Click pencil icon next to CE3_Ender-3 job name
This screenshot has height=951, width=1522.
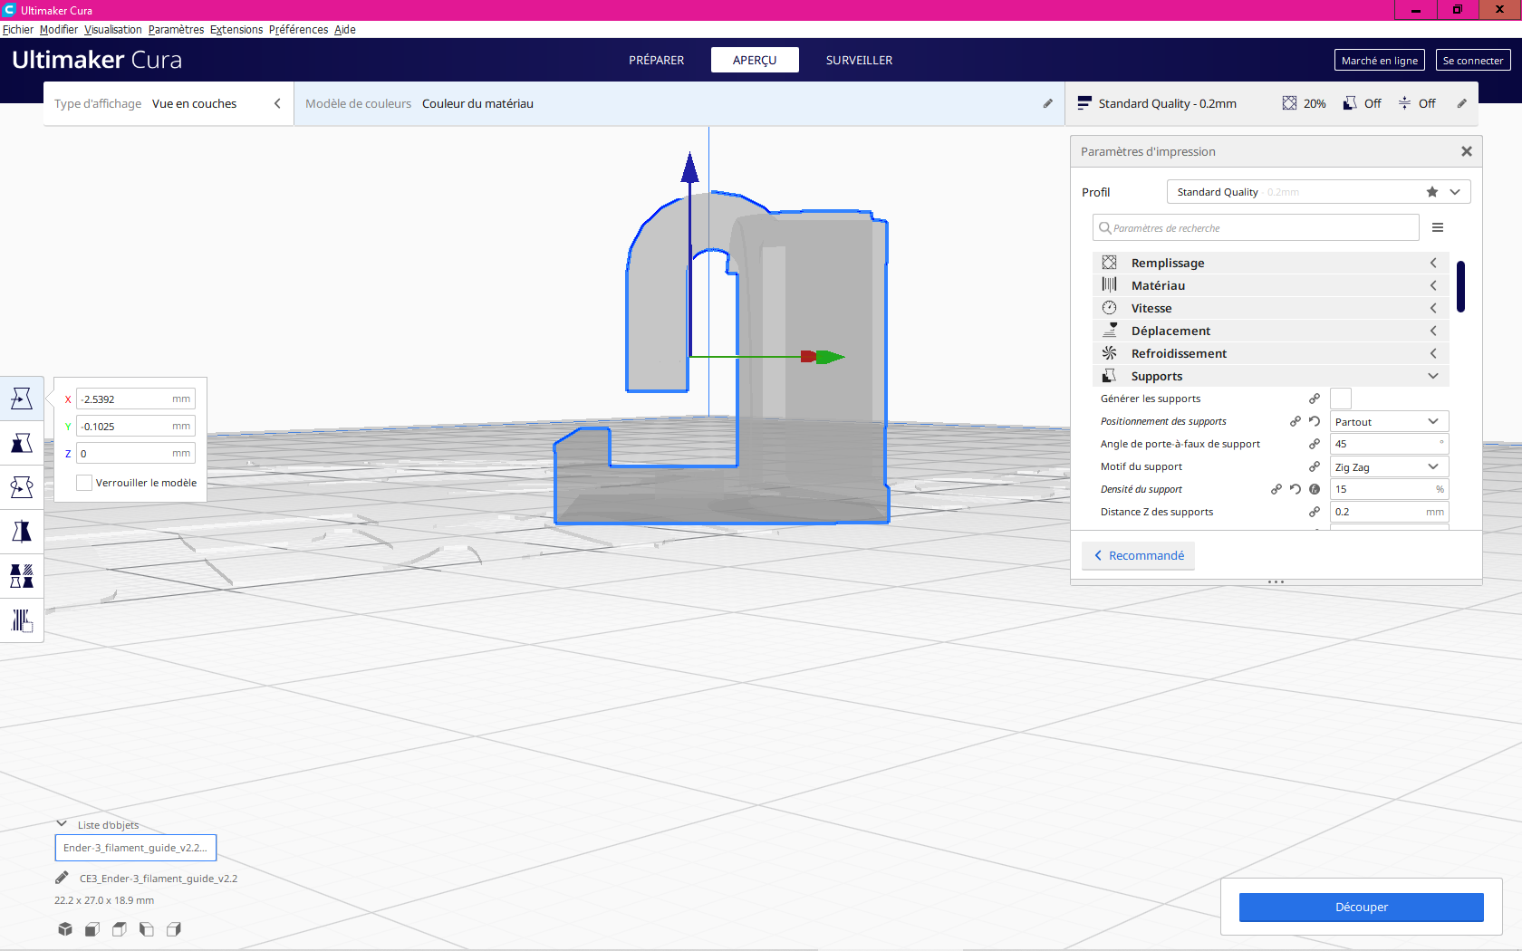pos(62,878)
